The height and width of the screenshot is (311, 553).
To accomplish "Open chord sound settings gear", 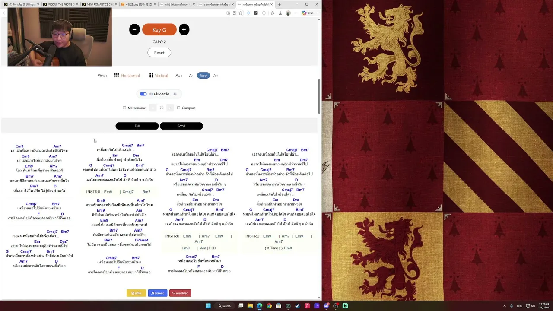I will point(175,94).
